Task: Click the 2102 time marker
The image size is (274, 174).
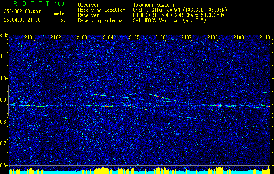Action: tap(56, 37)
